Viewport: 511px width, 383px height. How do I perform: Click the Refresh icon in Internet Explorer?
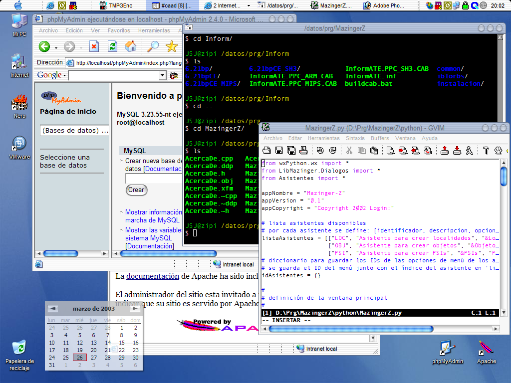[112, 46]
